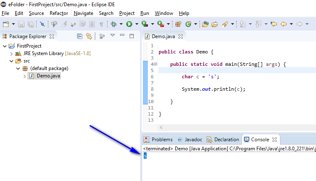Image resolution: width=316 pixels, height=181 pixels.
Task: Click the Coverage run icon
Action: 145,24
